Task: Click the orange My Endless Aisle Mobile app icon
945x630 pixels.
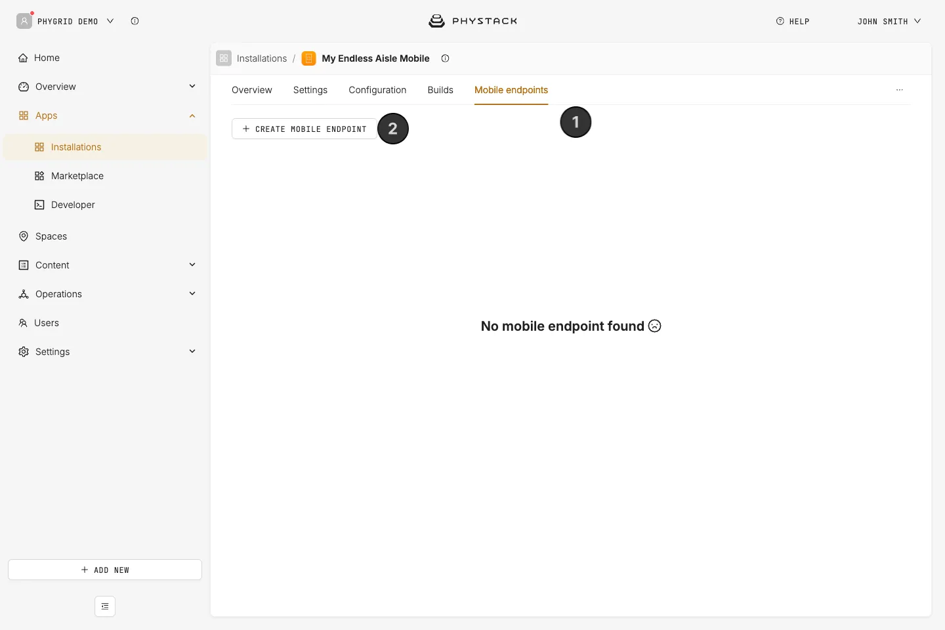Action: pos(308,58)
